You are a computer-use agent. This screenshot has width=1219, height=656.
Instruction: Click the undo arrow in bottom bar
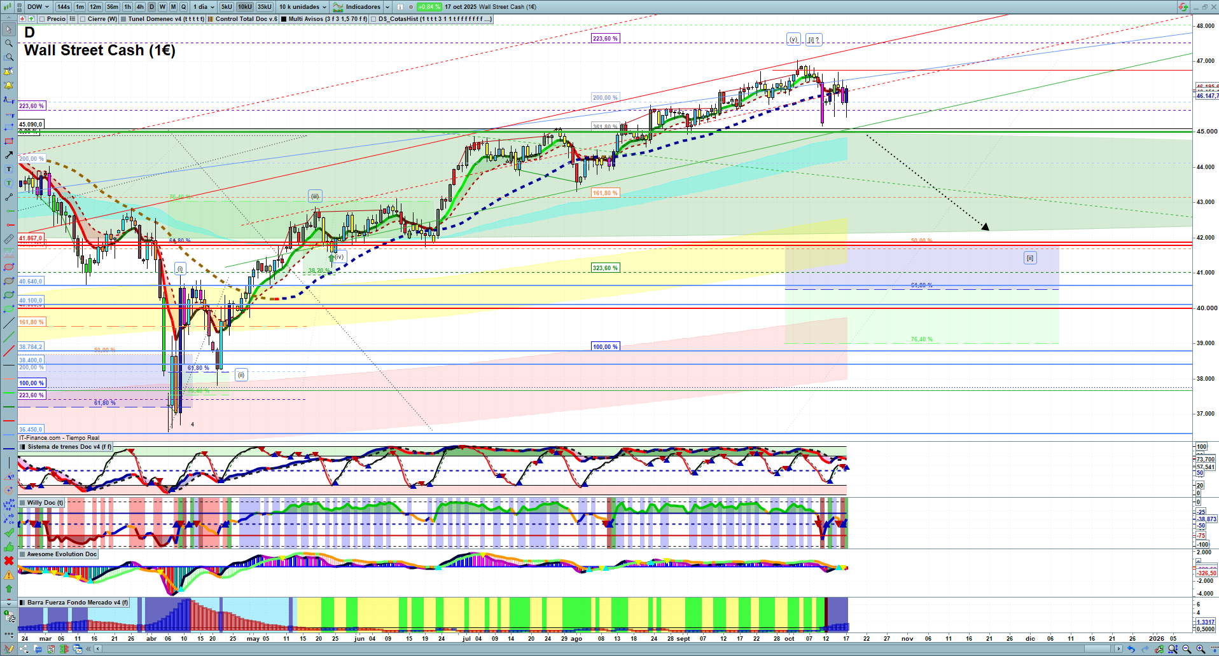point(1131,649)
